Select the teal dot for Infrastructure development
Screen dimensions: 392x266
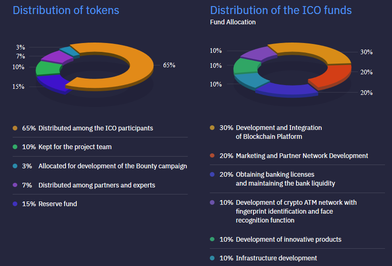click(x=213, y=258)
